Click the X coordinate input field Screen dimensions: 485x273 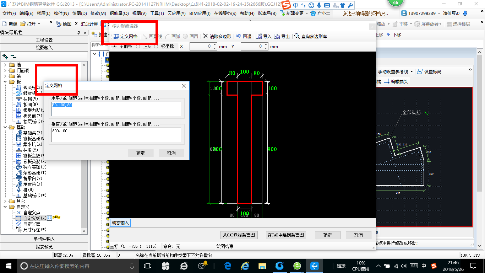coord(201,47)
